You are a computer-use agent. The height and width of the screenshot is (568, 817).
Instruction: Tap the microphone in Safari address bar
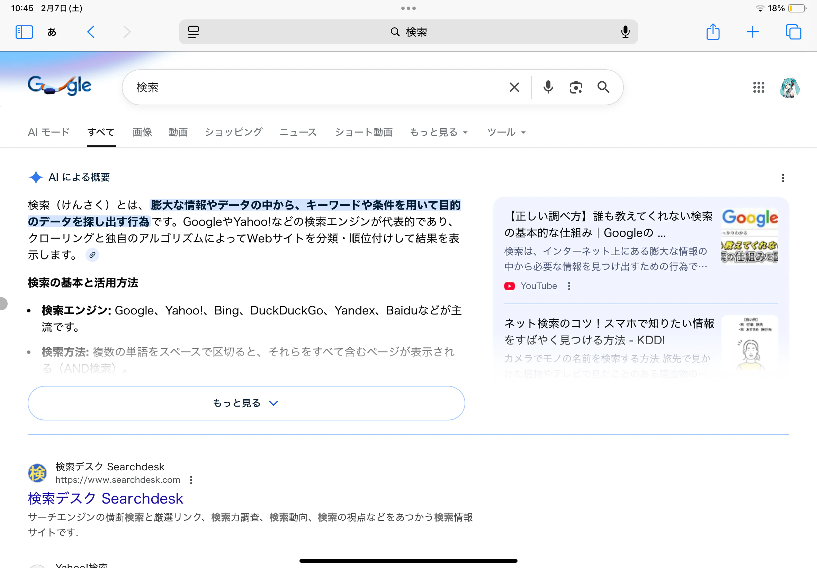click(x=625, y=32)
